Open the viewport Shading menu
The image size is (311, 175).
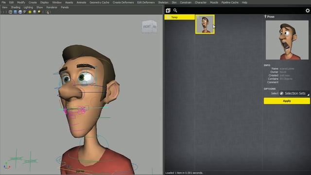16,7
